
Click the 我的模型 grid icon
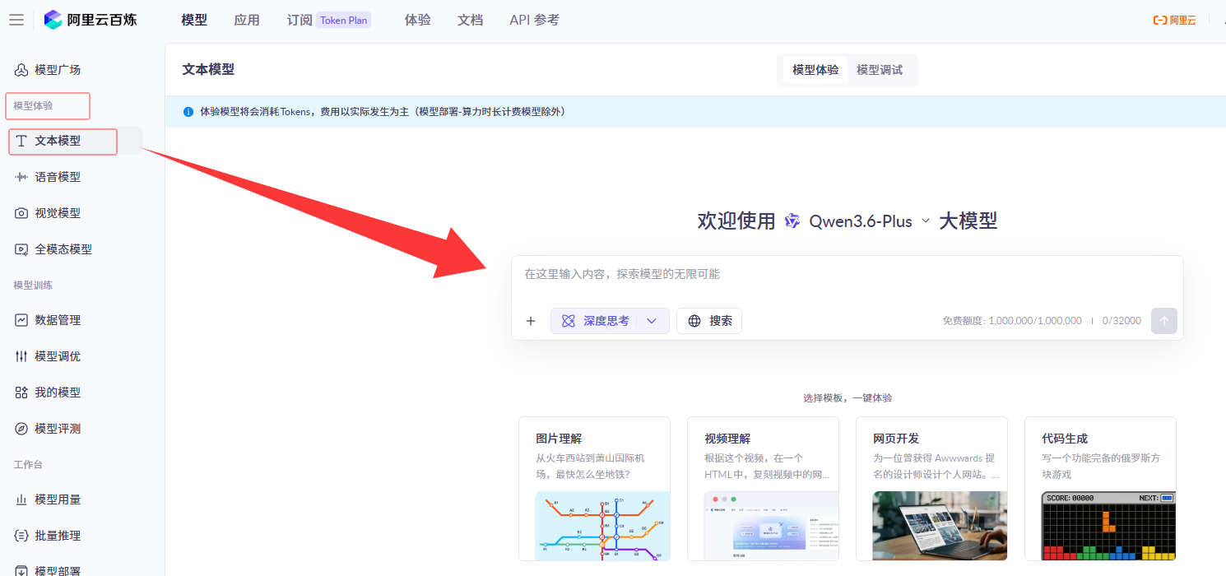tap(21, 393)
